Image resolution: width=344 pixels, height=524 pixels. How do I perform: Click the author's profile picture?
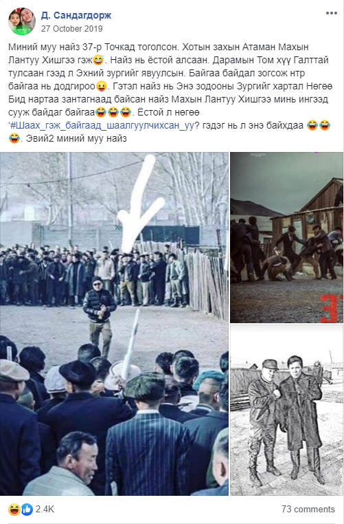22,21
